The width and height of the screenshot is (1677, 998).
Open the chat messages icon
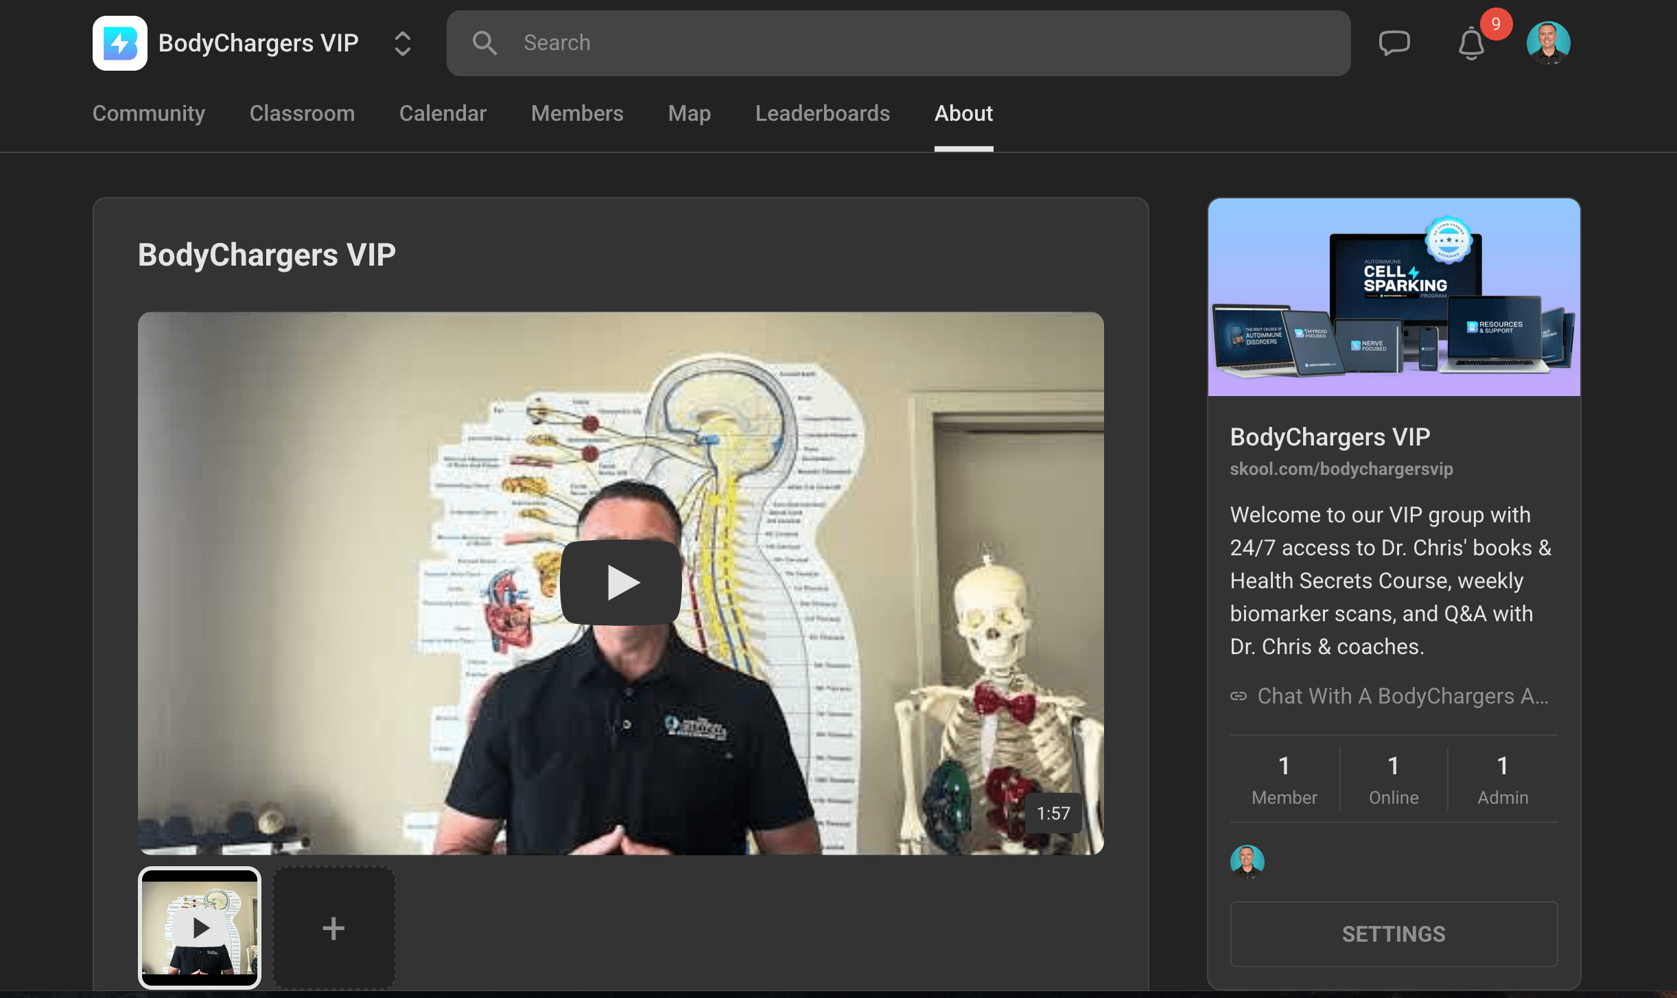[1394, 43]
